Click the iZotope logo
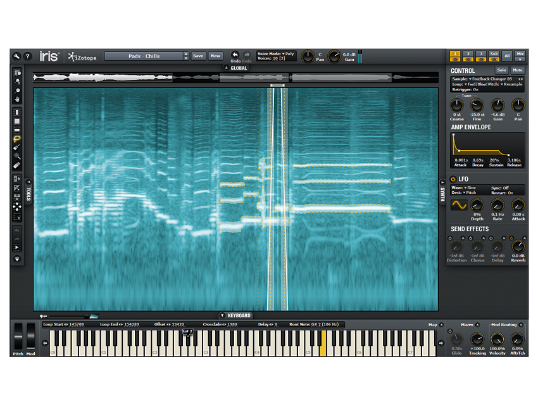Screen dimensions: 538x404 (x=82, y=56)
